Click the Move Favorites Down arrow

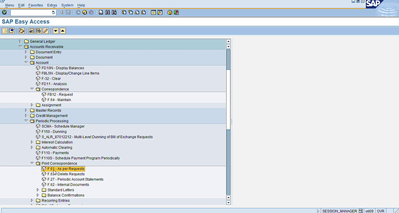(x=55, y=31)
